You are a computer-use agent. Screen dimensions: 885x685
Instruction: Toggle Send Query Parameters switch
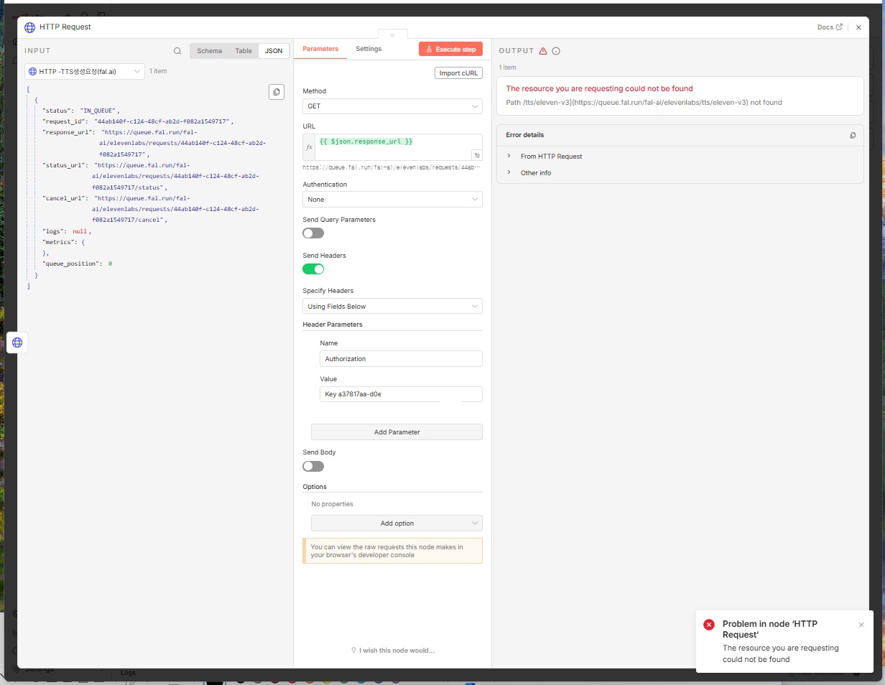pyautogui.click(x=313, y=233)
